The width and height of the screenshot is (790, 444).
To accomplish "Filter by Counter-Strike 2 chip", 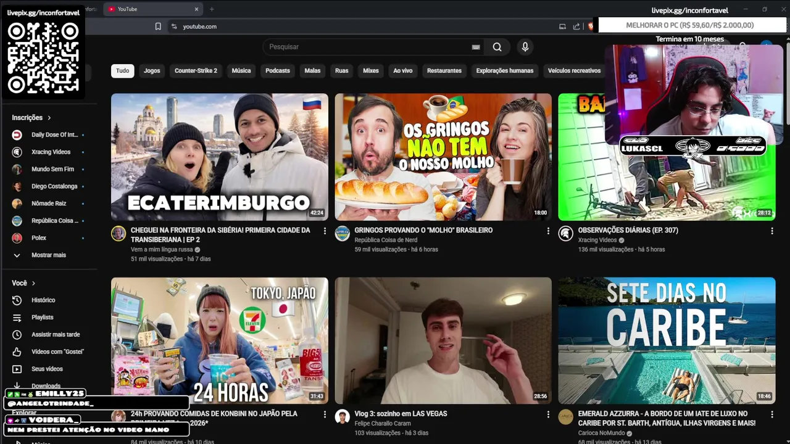I will (196, 71).
